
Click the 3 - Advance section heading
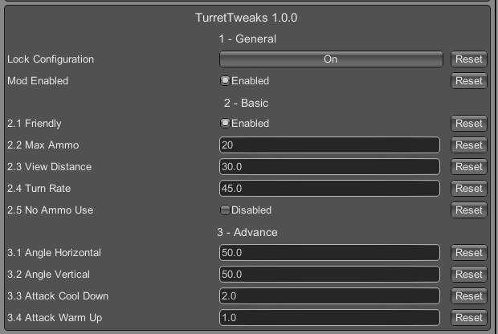(x=247, y=232)
